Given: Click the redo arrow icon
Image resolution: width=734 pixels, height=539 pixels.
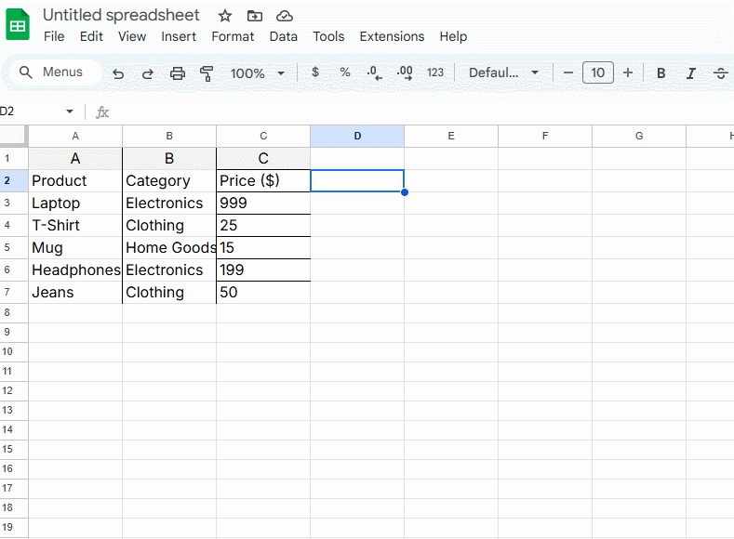Looking at the screenshot, I should pos(148,73).
